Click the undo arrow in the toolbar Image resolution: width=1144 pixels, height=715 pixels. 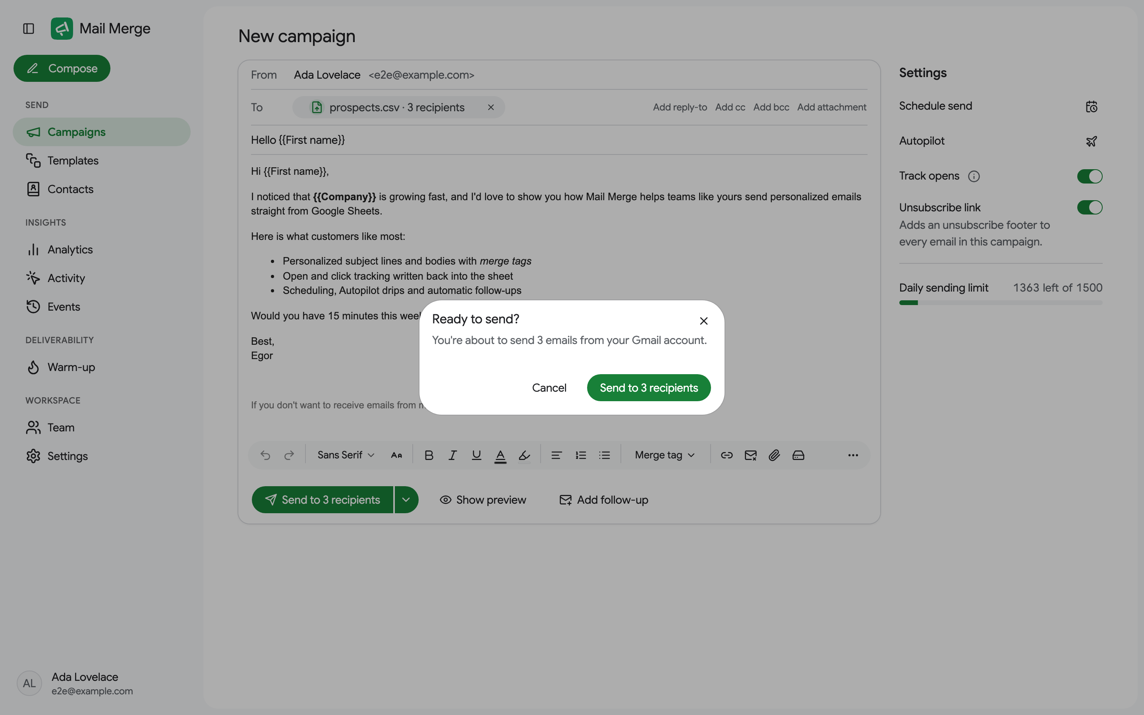pyautogui.click(x=265, y=455)
